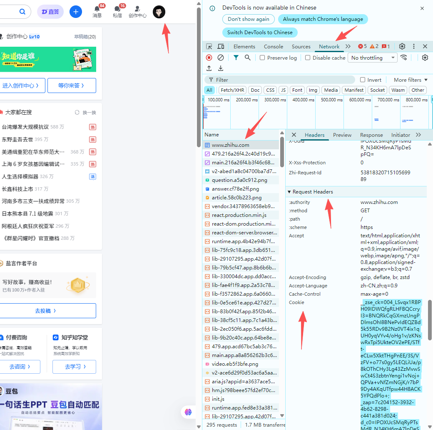Stop recording network log
This screenshot has width=433, height=430.
coord(209,58)
